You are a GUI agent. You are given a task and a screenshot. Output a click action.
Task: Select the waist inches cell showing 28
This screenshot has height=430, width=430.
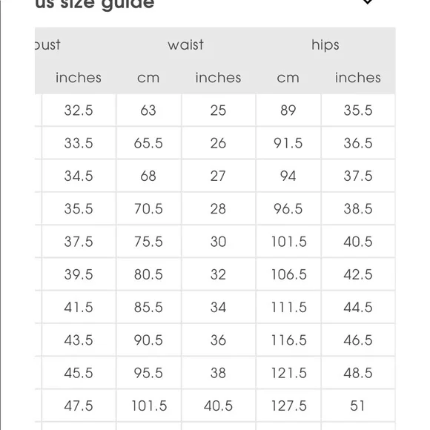(x=218, y=208)
